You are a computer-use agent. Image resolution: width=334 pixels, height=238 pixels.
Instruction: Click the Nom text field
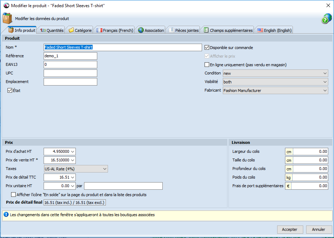[123, 47]
